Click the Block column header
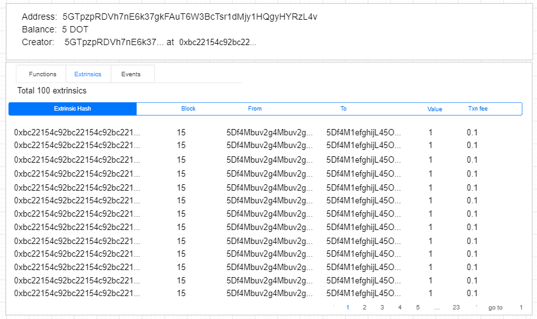Image resolution: width=537 pixels, height=319 pixels. pyautogui.click(x=188, y=109)
